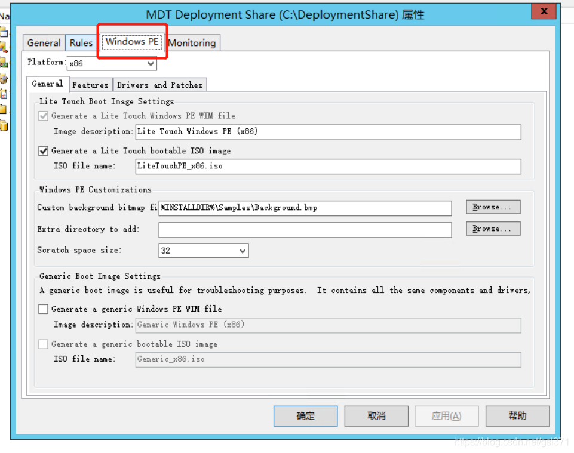This screenshot has height=453, width=574.
Task: Close the MDT Deployment Share properties dialog
Action: coord(544,11)
